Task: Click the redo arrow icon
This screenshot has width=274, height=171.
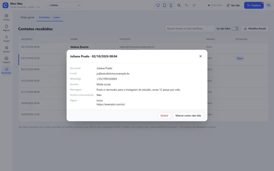Action: click(x=194, y=5)
